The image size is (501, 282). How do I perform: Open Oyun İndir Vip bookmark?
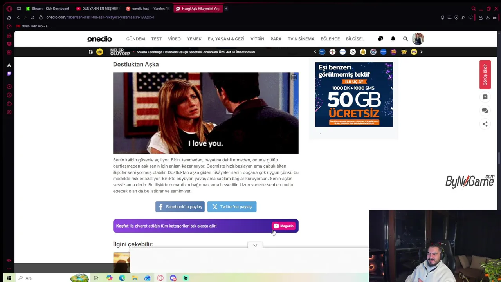tap(33, 26)
